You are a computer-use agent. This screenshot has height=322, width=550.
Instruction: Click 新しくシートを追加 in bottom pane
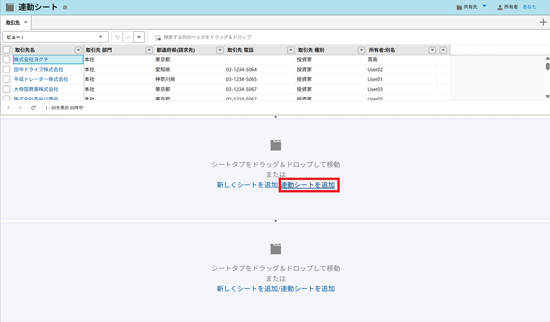248,288
